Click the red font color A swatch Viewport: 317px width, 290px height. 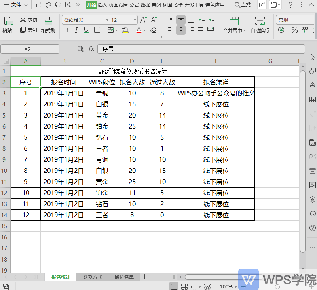139,30
